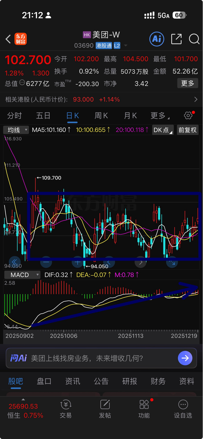203x439 pixels.
Task: Tap the share export icon
Action: [176, 39]
